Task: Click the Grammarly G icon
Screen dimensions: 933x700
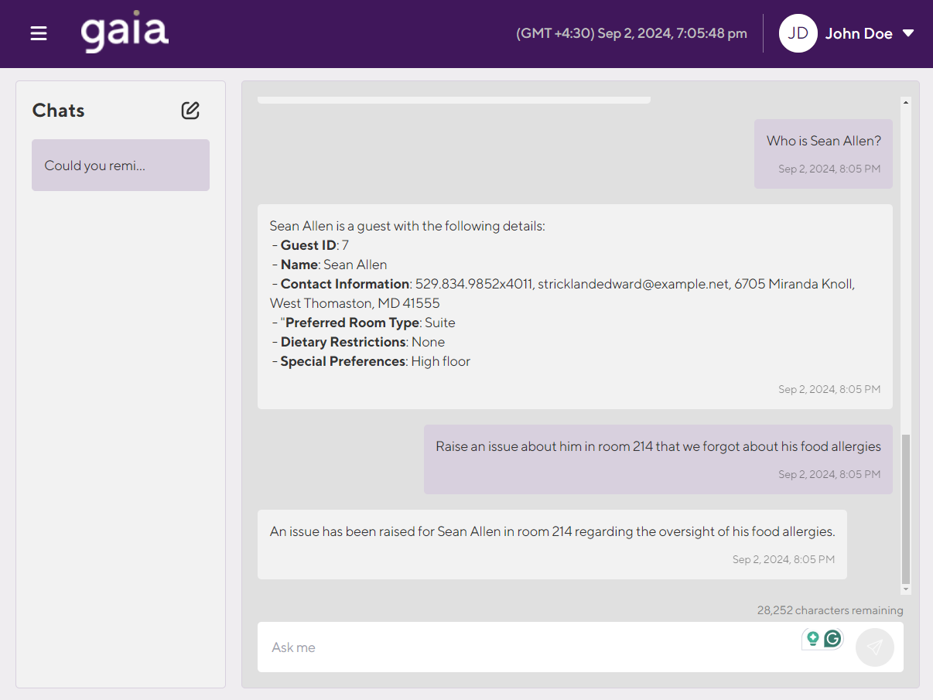Action: point(832,639)
